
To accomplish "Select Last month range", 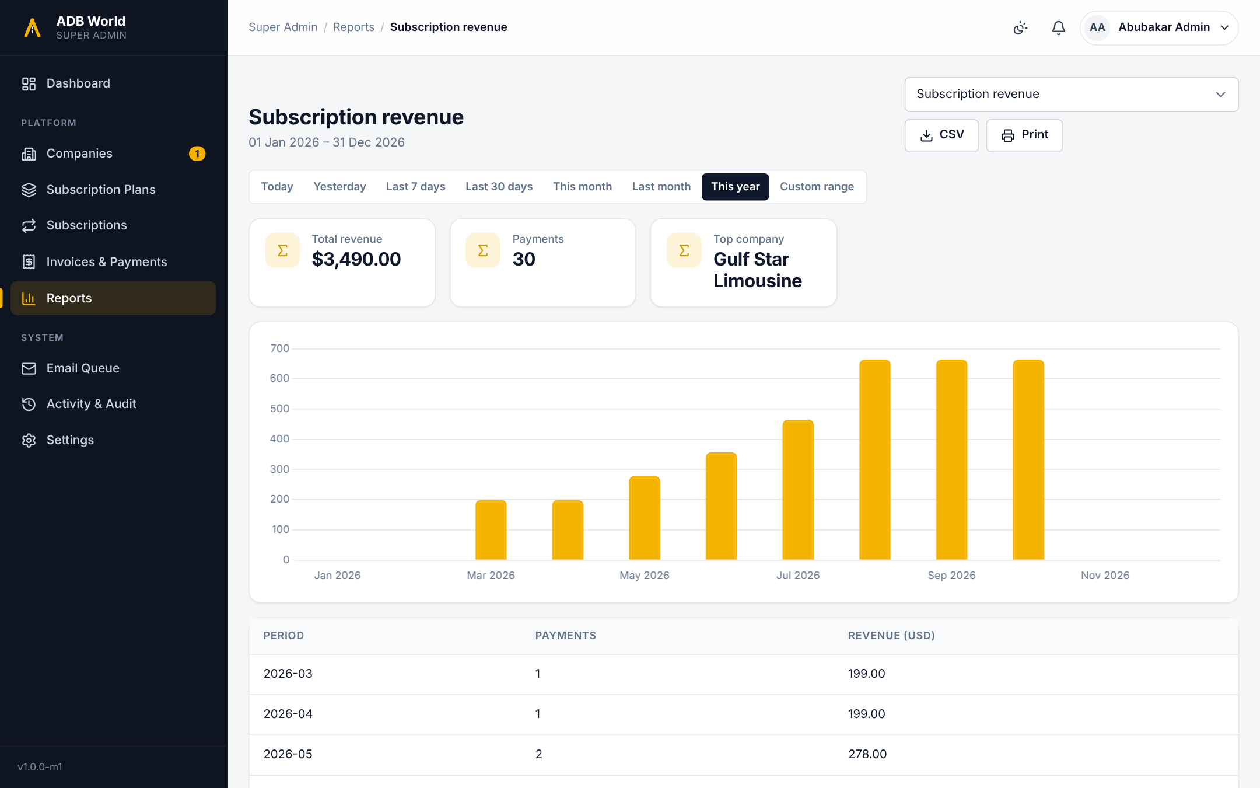I will 661,187.
